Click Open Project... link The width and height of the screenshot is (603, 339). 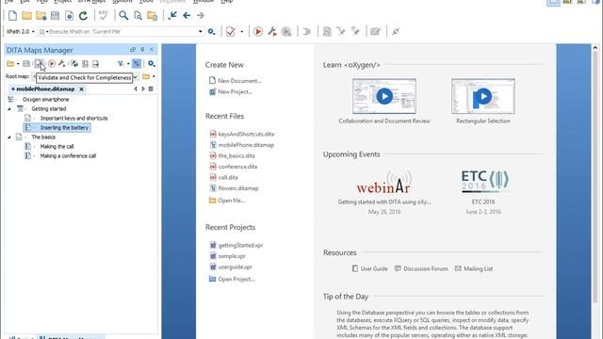[x=236, y=279]
